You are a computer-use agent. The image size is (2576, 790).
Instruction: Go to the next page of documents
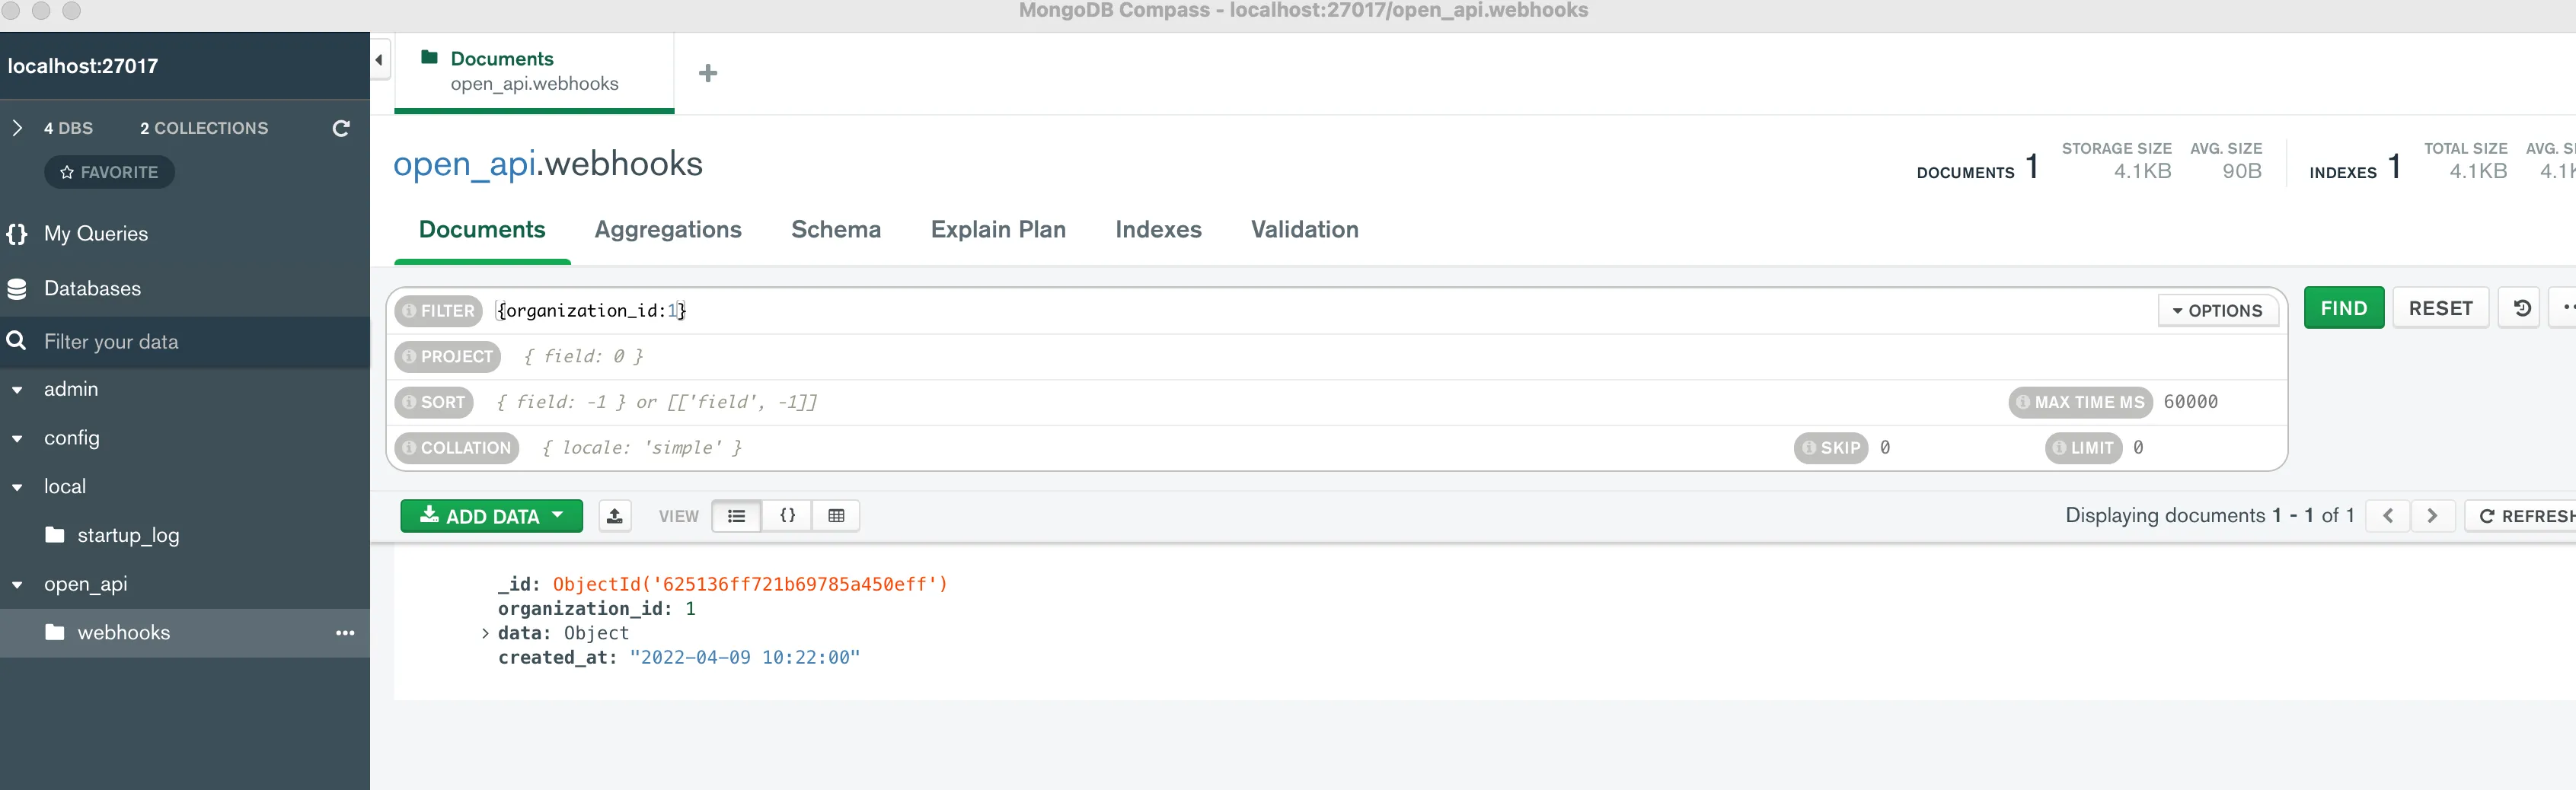tap(2432, 516)
